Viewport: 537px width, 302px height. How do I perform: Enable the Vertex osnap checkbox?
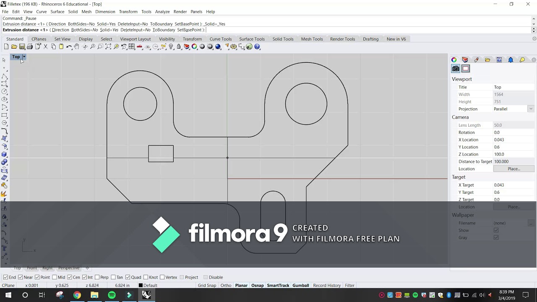[x=162, y=277]
